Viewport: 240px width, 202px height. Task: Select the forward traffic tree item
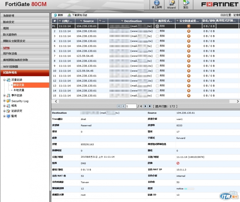tap(31, 85)
